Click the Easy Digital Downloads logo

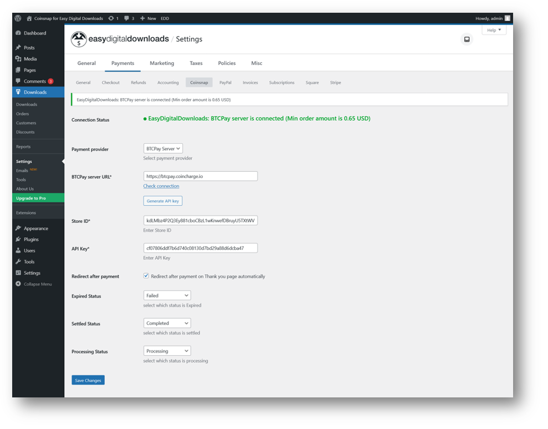click(x=120, y=39)
